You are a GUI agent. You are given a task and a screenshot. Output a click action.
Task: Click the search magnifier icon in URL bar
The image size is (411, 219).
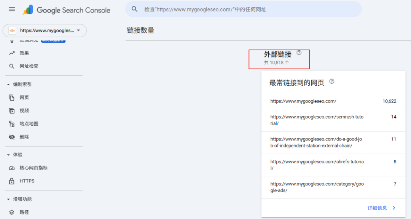pos(134,9)
